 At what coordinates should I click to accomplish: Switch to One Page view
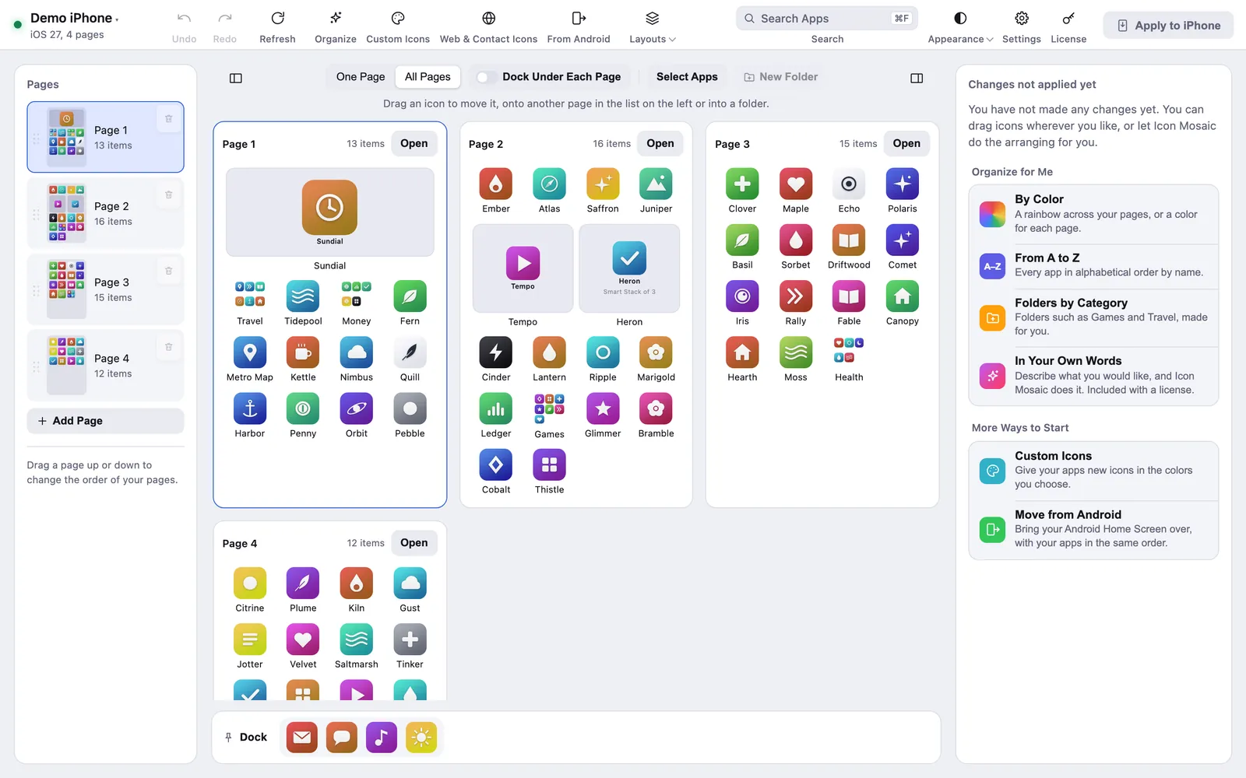pyautogui.click(x=361, y=77)
